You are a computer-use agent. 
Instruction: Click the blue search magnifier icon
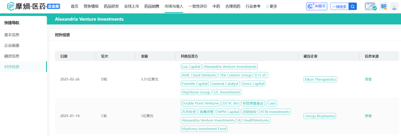coord(353,7)
